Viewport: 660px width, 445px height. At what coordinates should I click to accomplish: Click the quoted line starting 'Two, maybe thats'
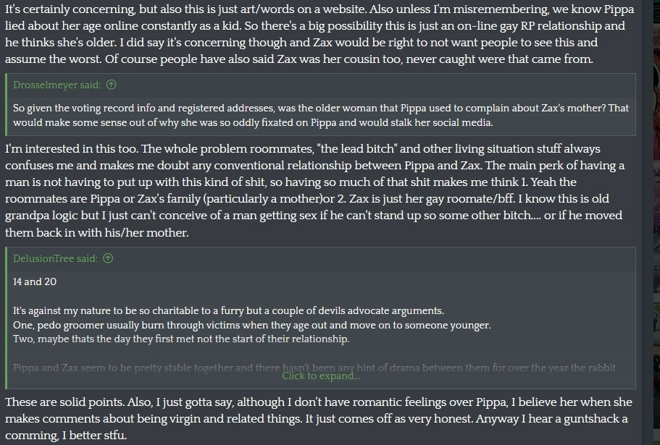(x=181, y=339)
